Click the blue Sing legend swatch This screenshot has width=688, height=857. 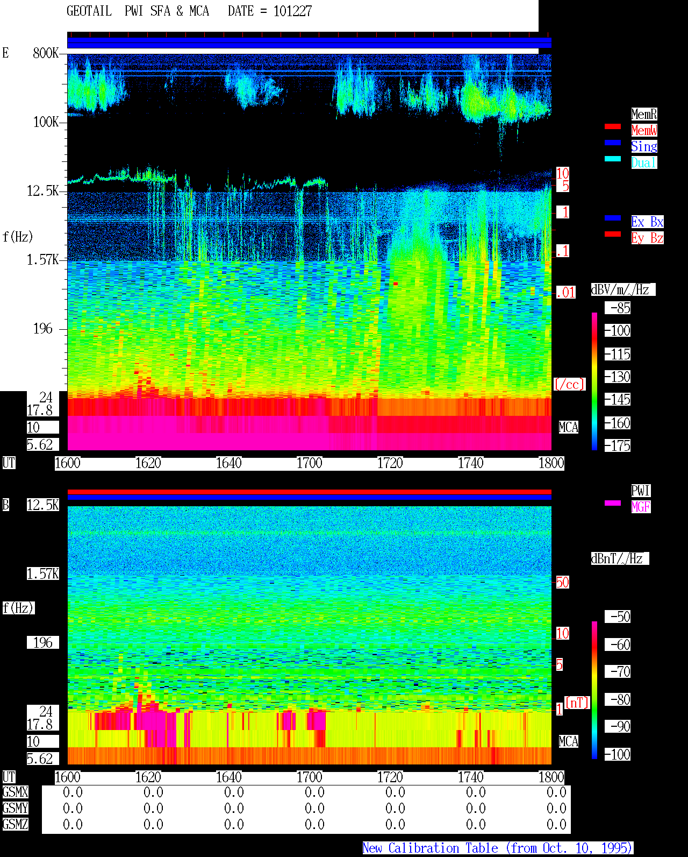613,143
